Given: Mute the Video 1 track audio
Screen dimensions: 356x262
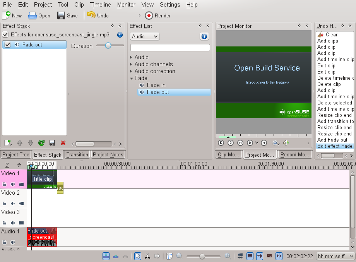Looking at the screenshot, I should click(13, 184).
